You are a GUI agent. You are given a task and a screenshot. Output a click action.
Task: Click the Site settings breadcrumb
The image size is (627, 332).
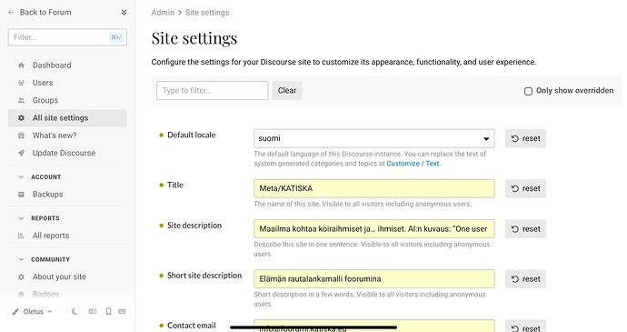pos(207,13)
